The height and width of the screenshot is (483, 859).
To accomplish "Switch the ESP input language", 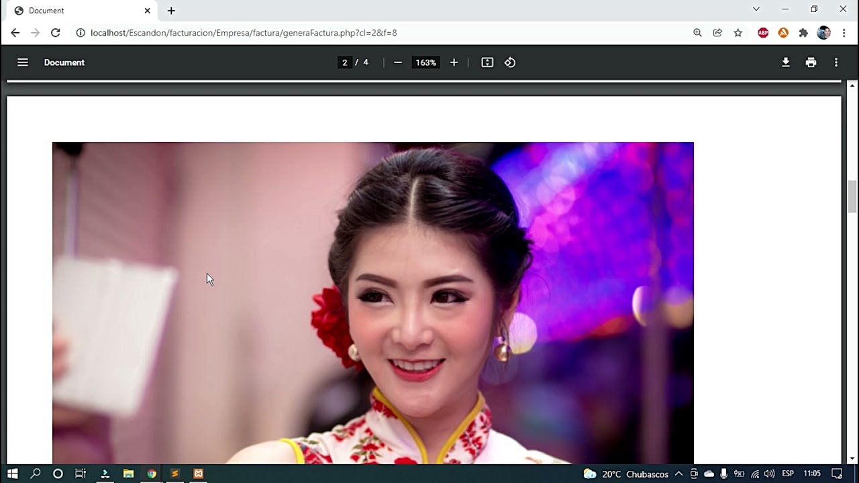I will pyautogui.click(x=788, y=474).
